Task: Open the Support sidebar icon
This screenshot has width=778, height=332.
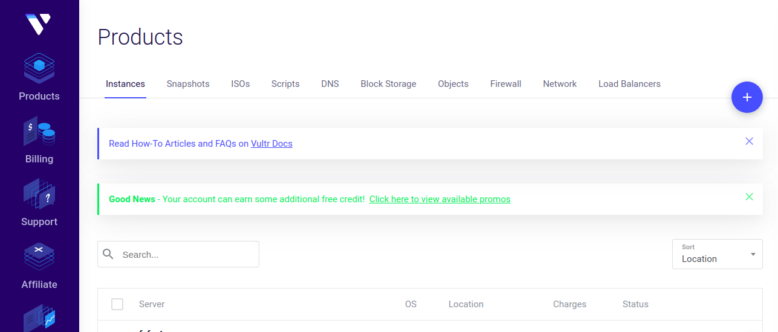Action: click(x=39, y=194)
